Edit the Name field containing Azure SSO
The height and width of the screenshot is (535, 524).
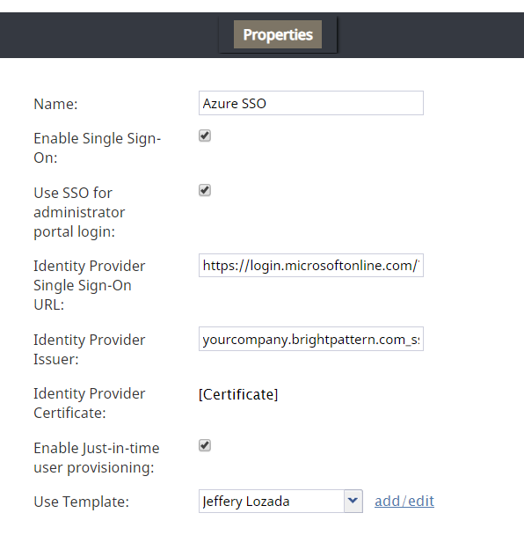311,103
